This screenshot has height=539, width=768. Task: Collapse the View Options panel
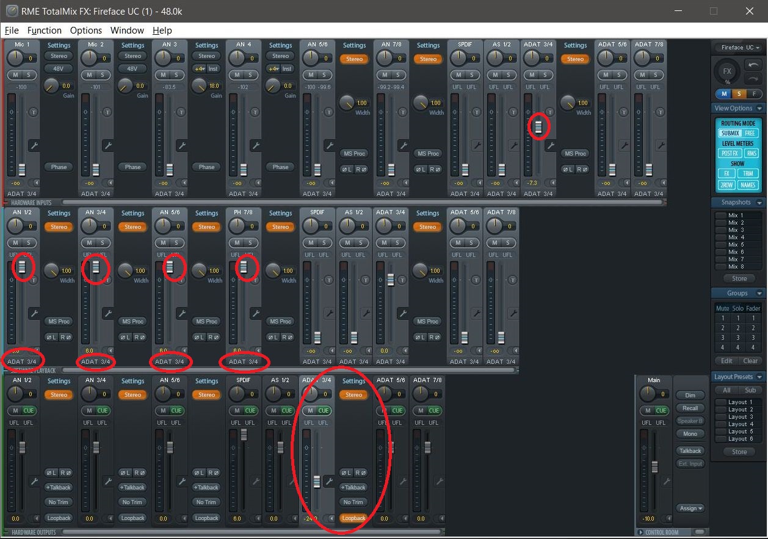[759, 108]
